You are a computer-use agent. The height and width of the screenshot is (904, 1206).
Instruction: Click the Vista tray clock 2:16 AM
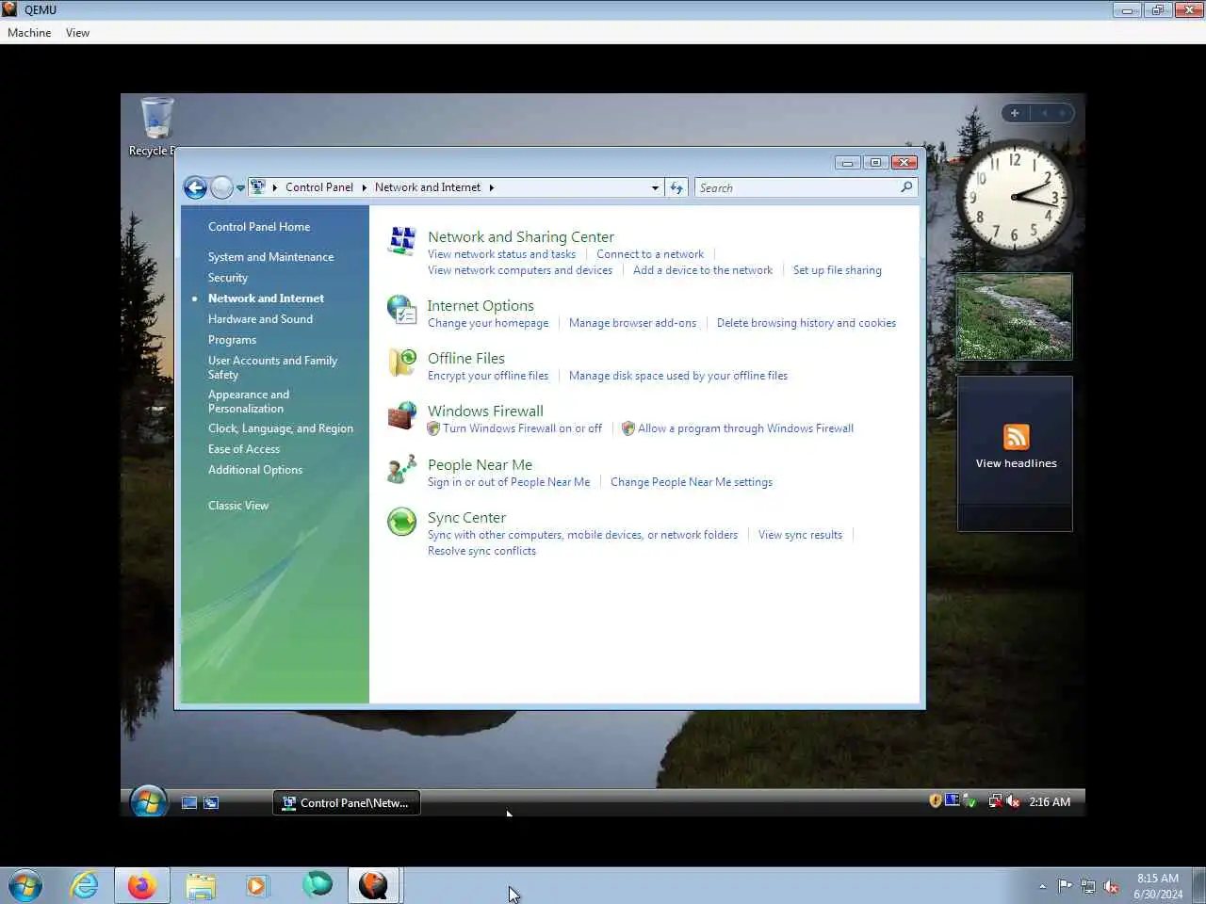pos(1050,802)
